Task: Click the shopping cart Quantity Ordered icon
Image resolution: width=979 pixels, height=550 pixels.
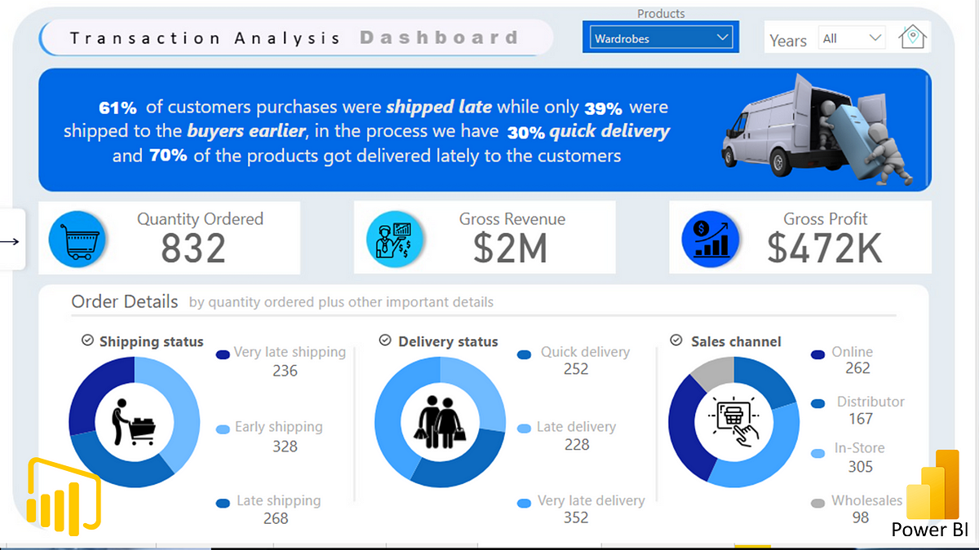Action: (78, 239)
